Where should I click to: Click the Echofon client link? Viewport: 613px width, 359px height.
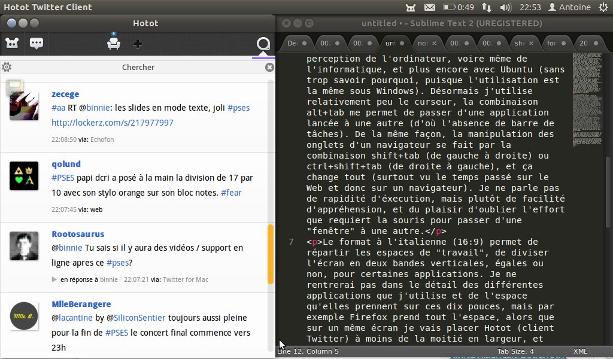pyautogui.click(x=102, y=139)
